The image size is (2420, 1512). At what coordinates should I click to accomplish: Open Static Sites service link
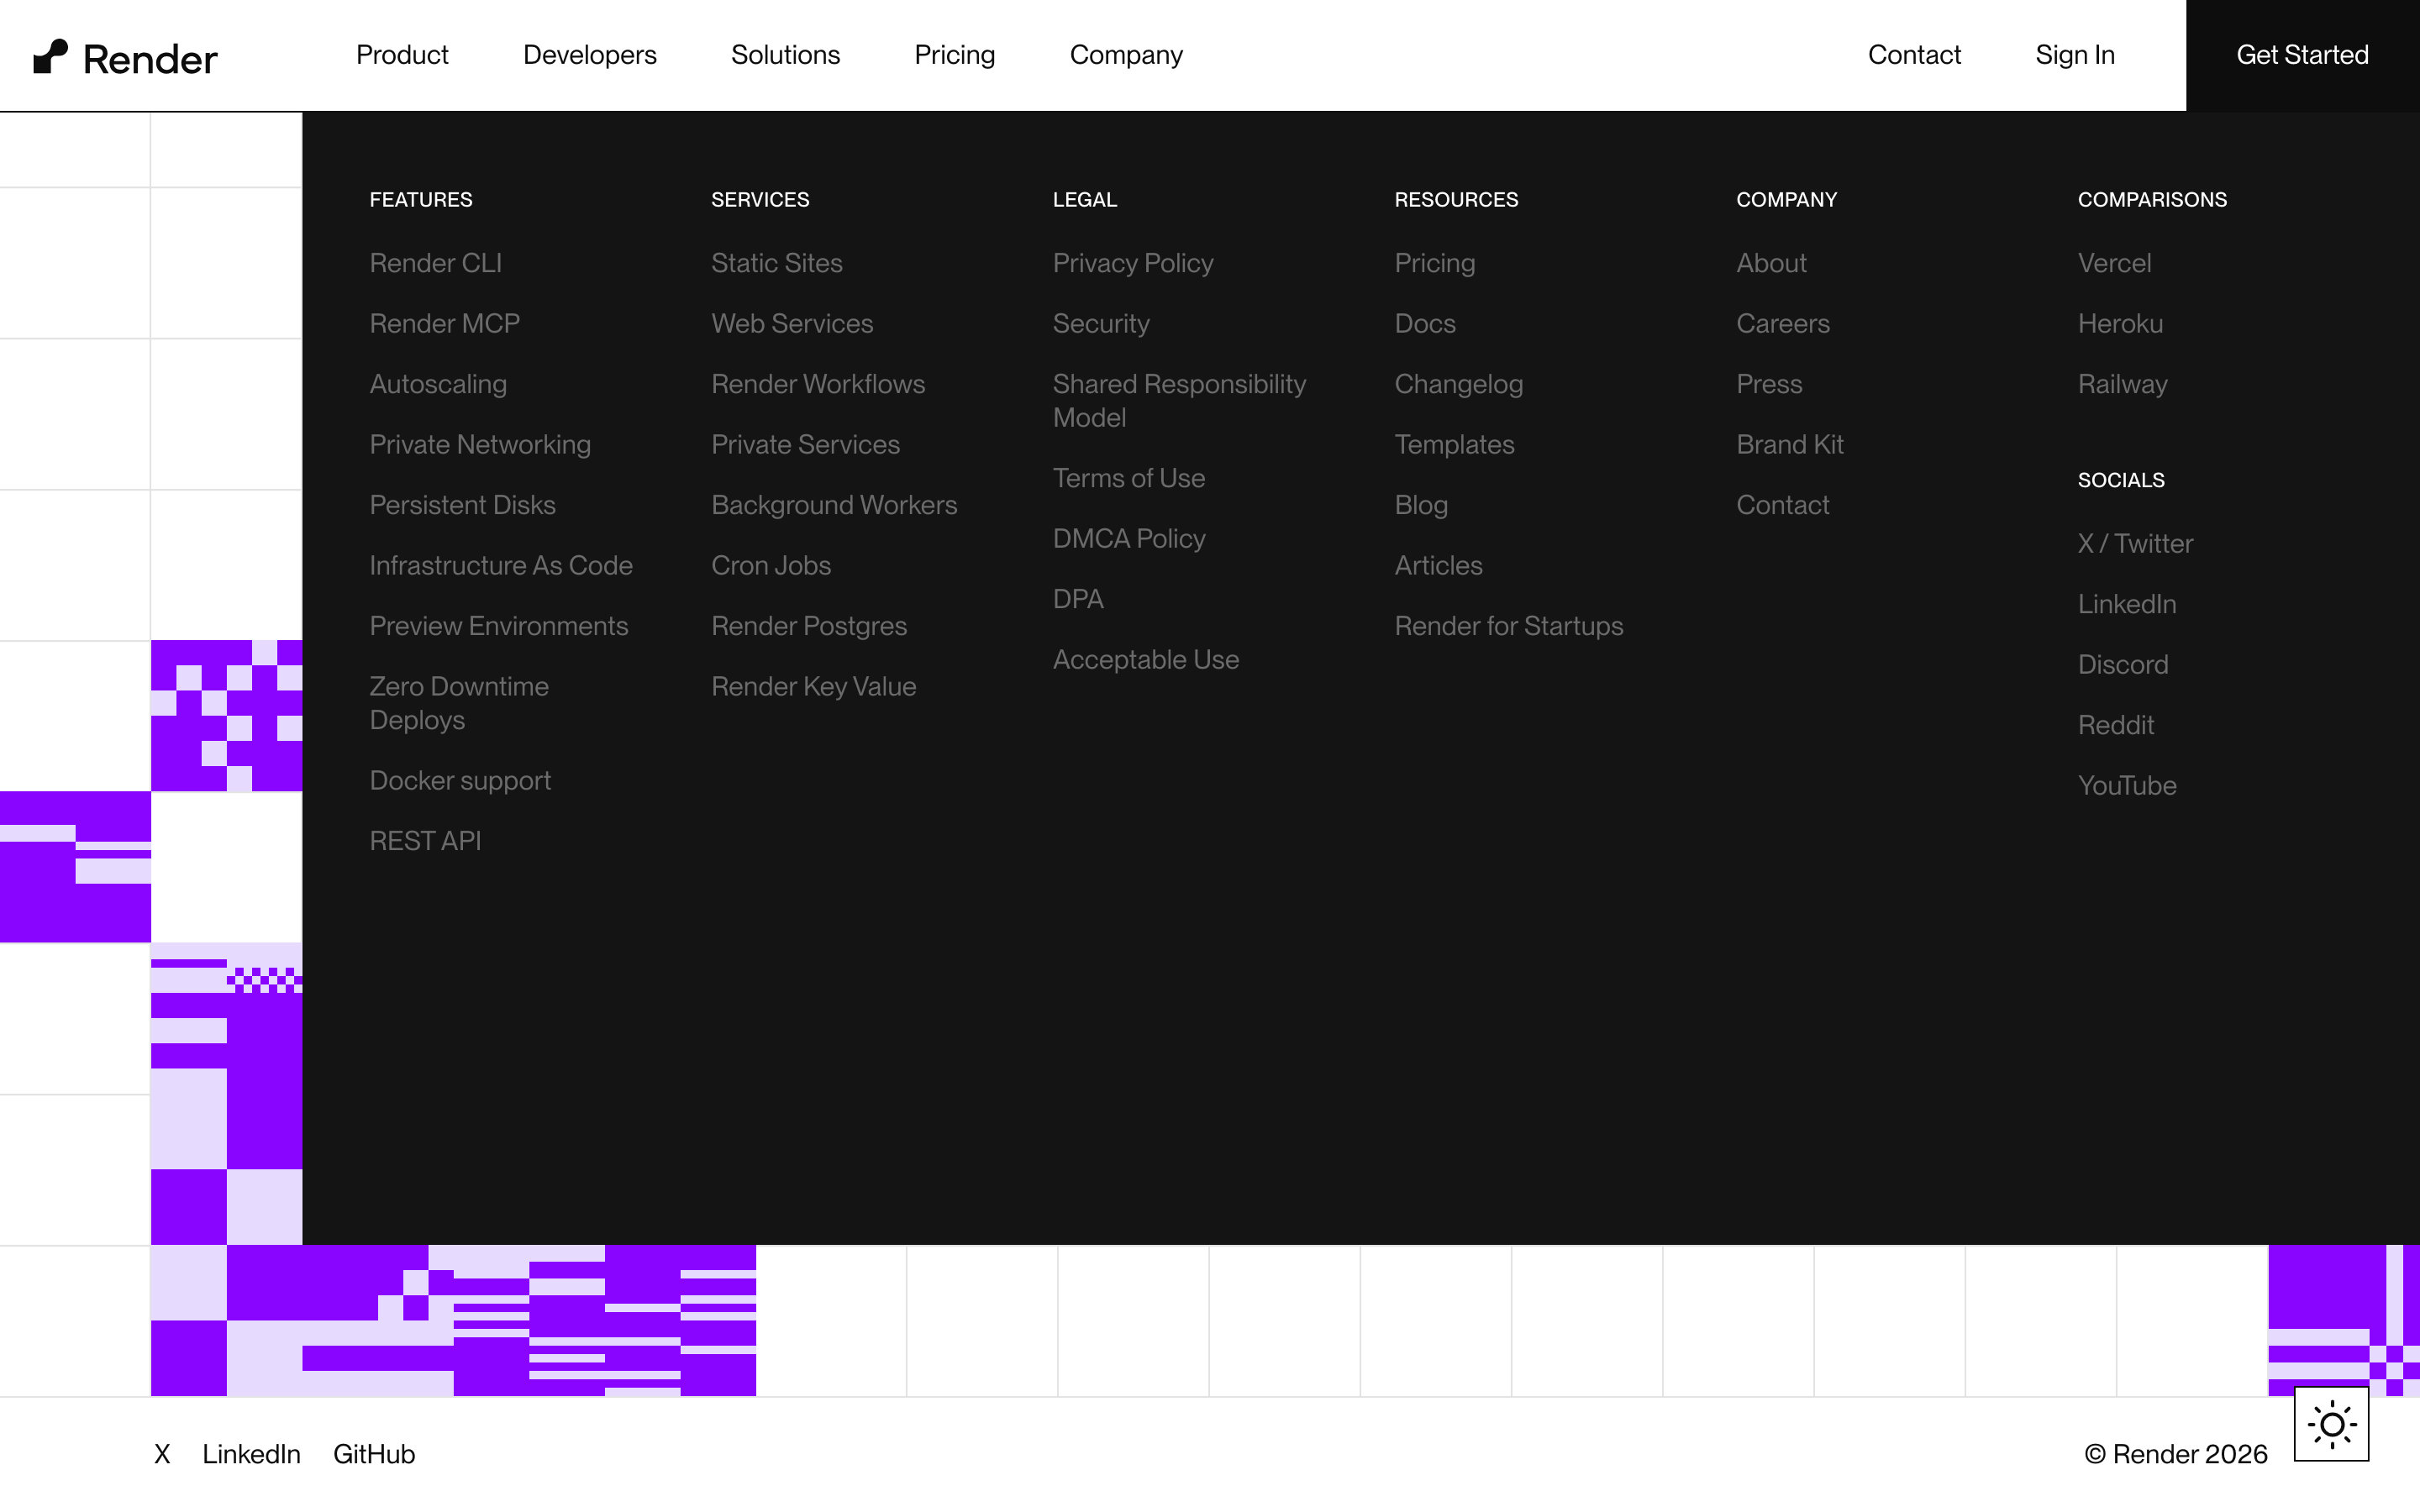tap(776, 263)
